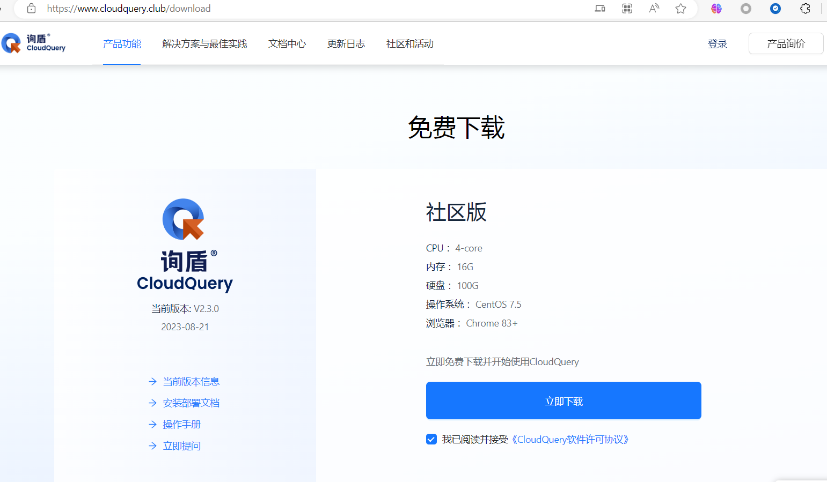Click the 登录 login link

[718, 44]
